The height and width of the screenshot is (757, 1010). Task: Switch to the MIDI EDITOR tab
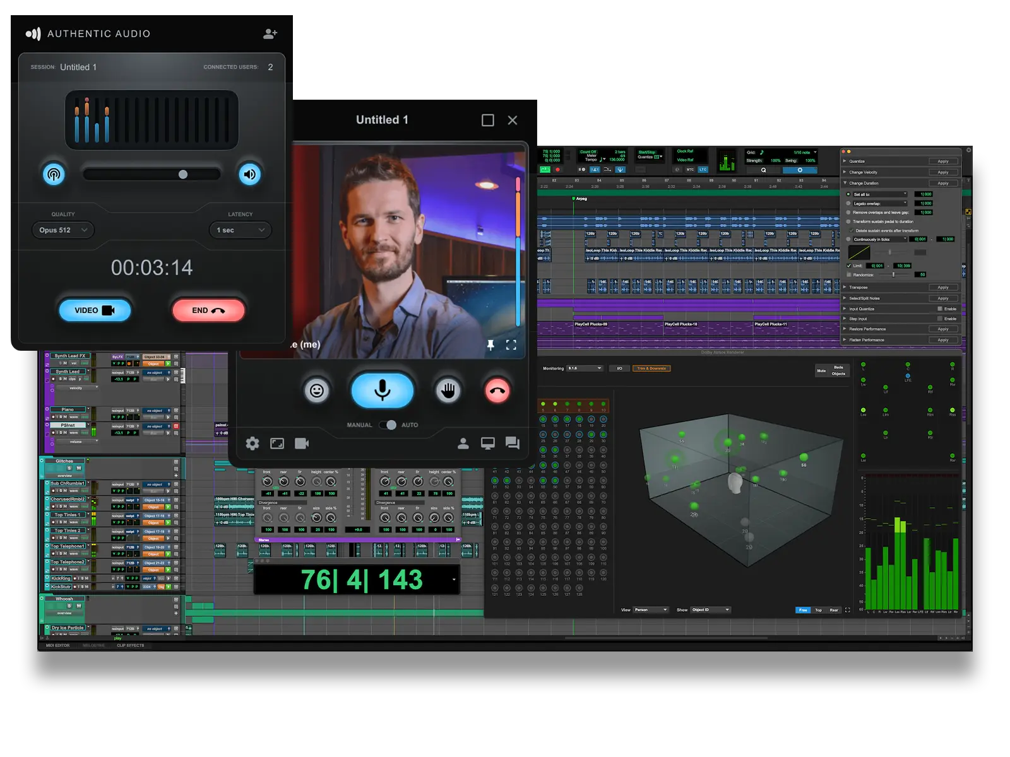59,645
